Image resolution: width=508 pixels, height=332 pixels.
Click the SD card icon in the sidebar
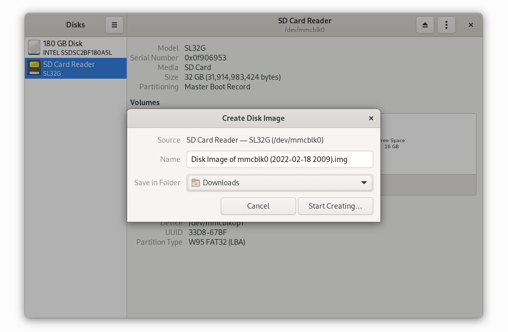[34, 67]
